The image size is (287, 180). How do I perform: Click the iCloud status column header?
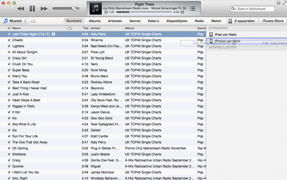[x=70, y=28]
